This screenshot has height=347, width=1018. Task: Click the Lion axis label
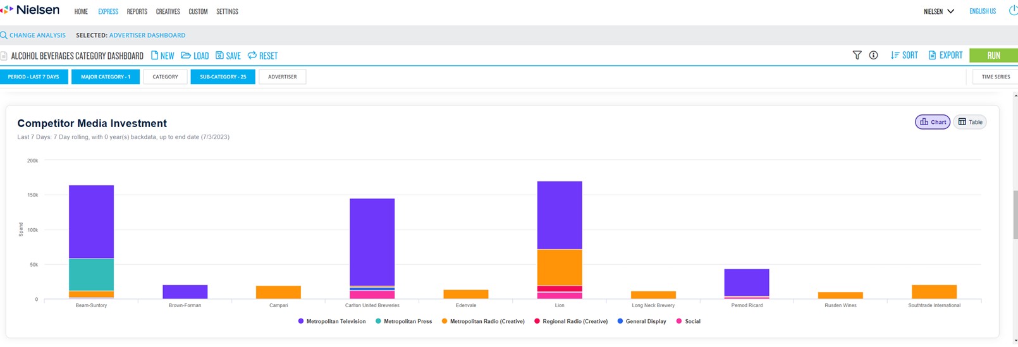[560, 305]
